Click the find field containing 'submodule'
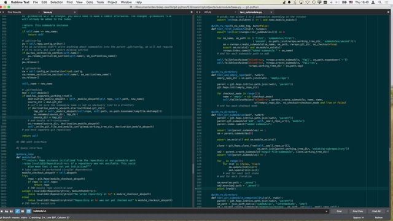 pos(178,211)
